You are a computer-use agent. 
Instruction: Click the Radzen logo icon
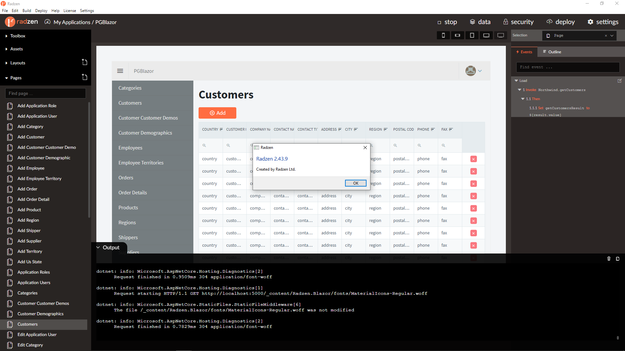[10, 22]
